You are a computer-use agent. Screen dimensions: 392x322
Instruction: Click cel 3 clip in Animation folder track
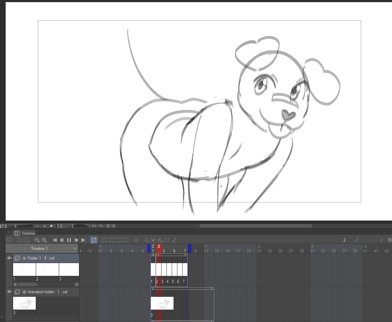click(162, 303)
